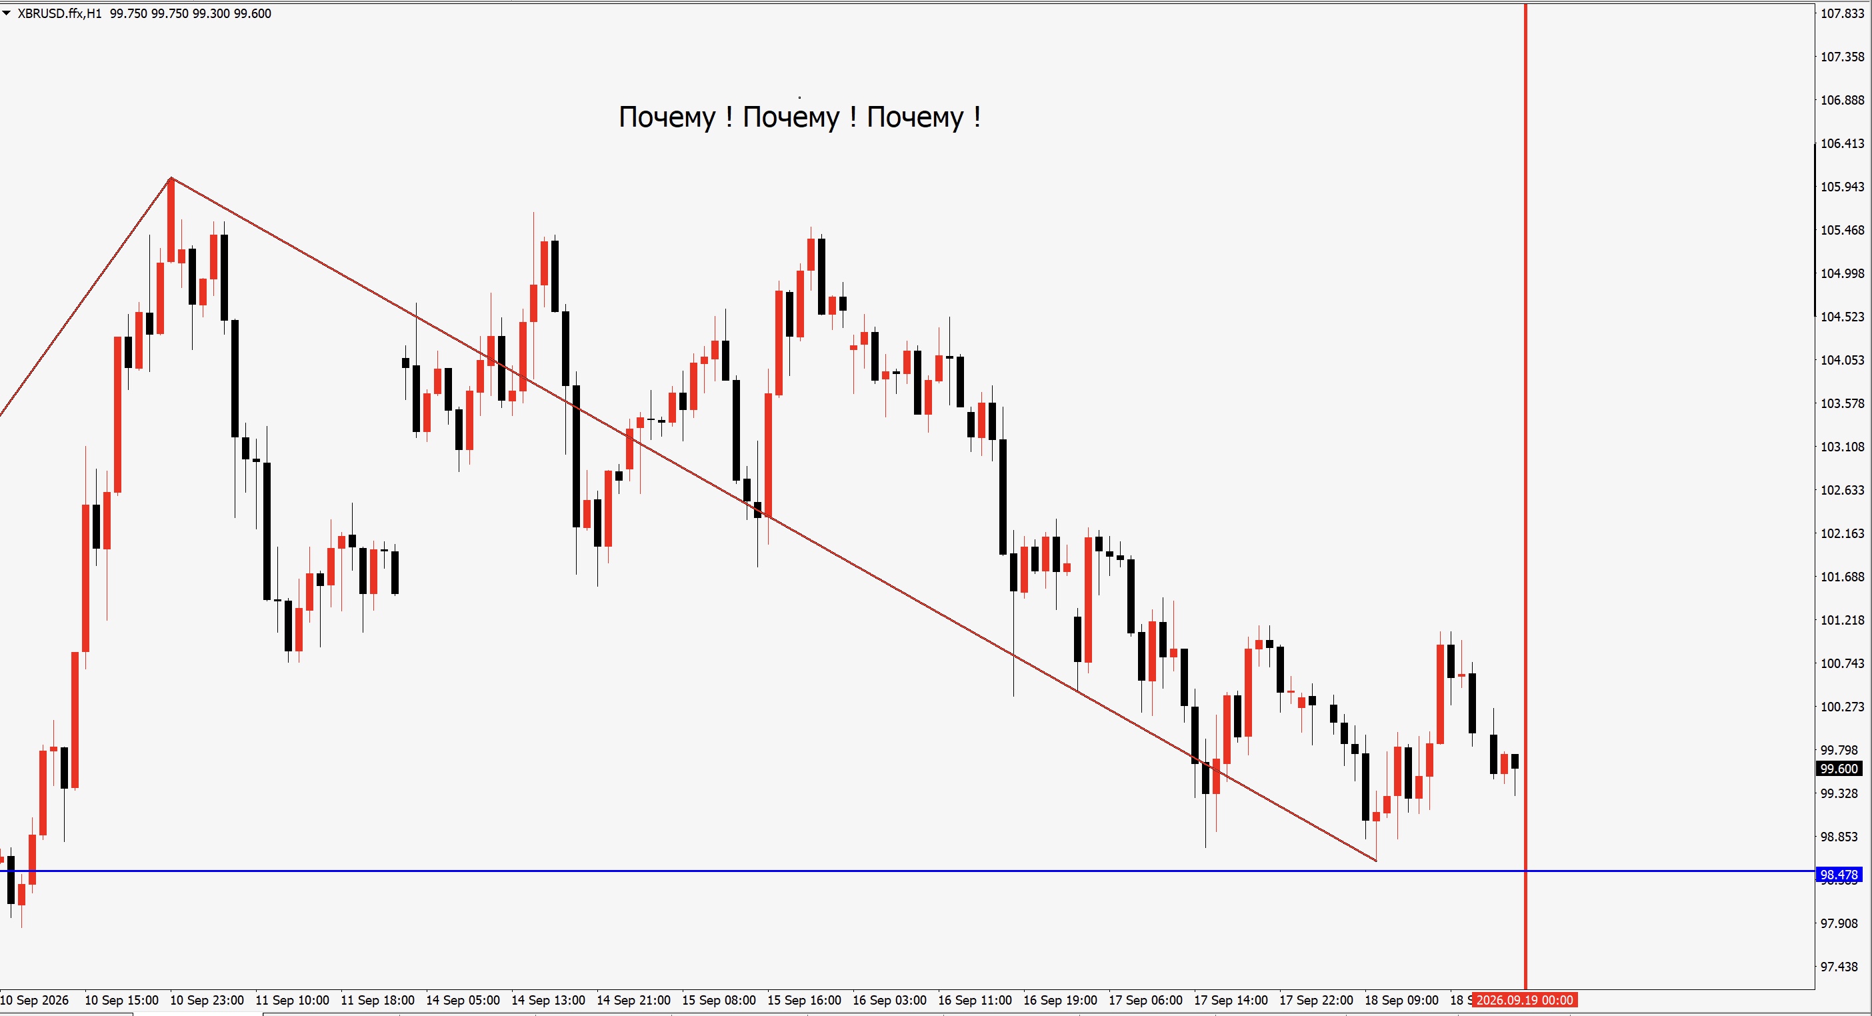The image size is (1872, 1016).
Task: Click the '15 Sep 16:00' time label
Action: 804,1000
